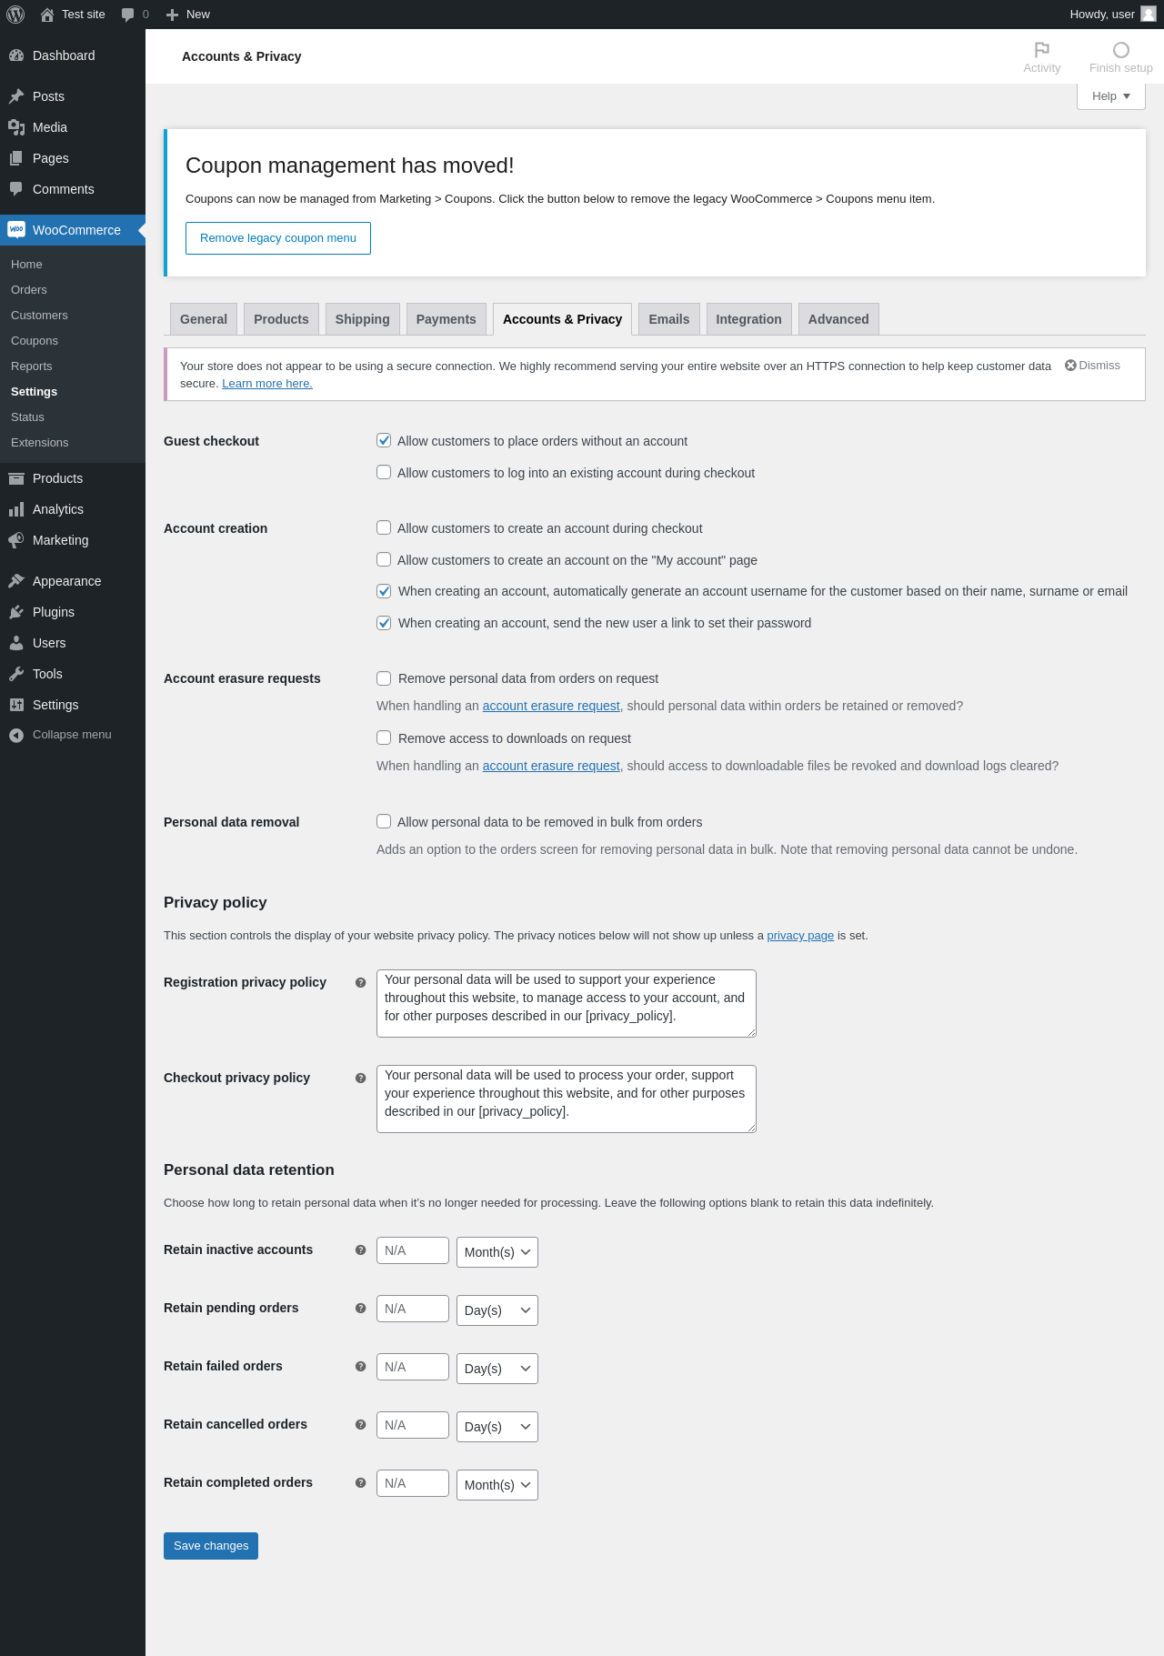Enable account creation on My account page
This screenshot has height=1656, width=1164.
click(384, 559)
